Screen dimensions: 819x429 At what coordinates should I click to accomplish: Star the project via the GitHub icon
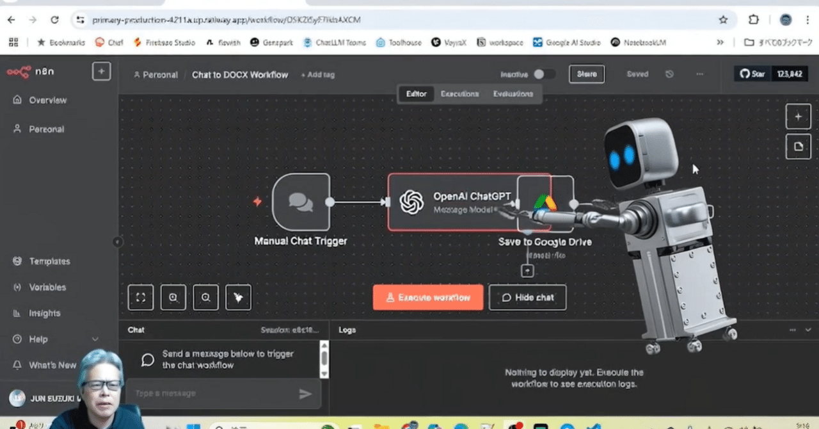752,73
